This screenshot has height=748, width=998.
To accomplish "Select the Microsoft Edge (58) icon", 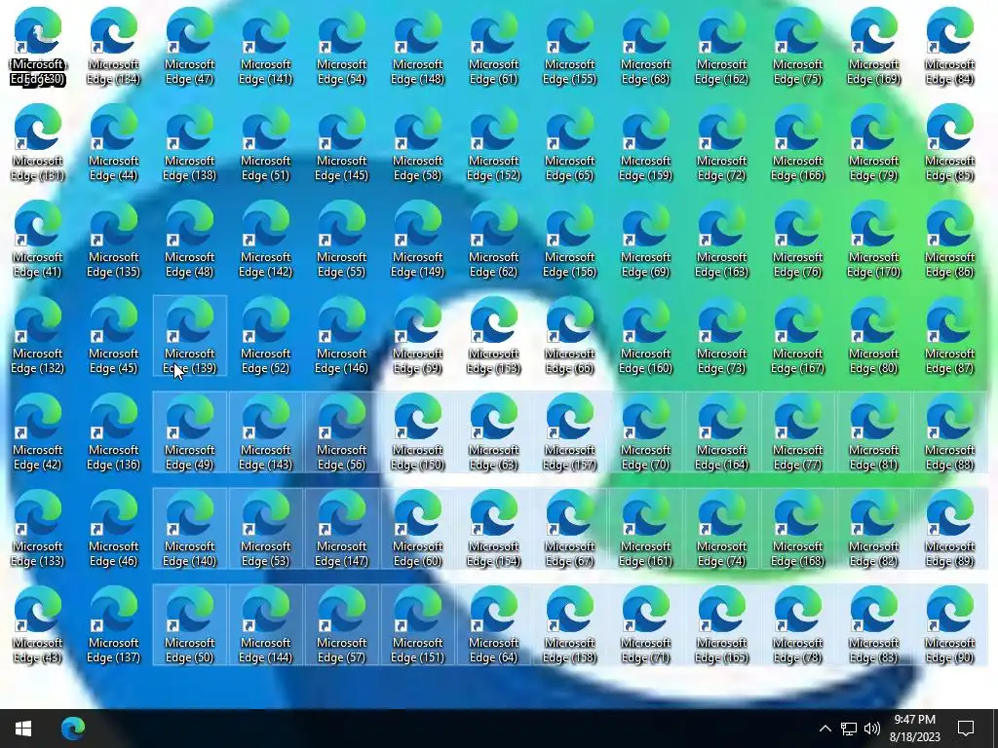I will click(x=417, y=142).
